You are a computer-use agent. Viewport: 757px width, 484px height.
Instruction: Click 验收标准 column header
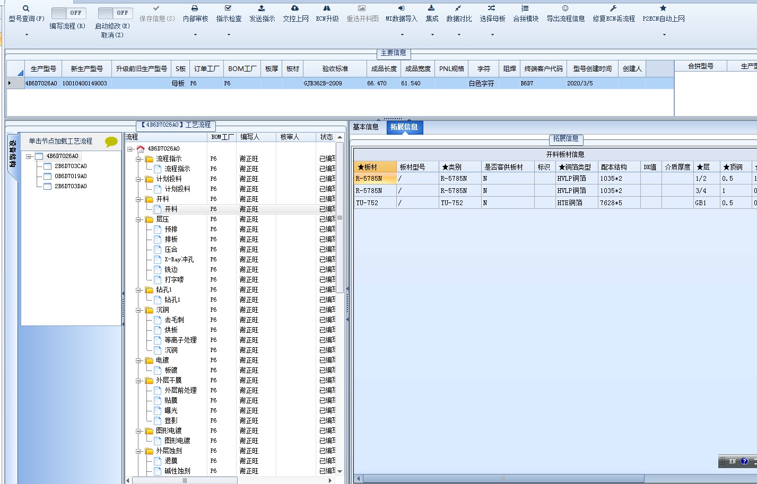(x=335, y=69)
